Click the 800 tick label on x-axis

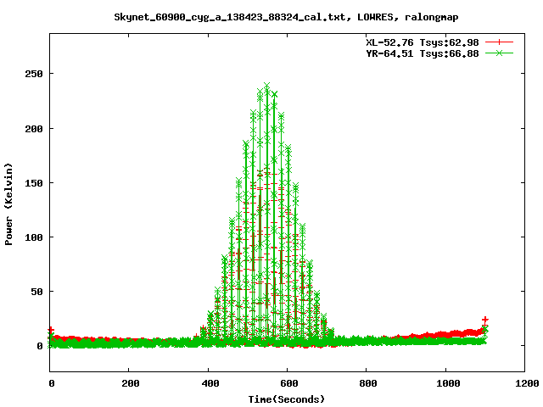pos(368,383)
